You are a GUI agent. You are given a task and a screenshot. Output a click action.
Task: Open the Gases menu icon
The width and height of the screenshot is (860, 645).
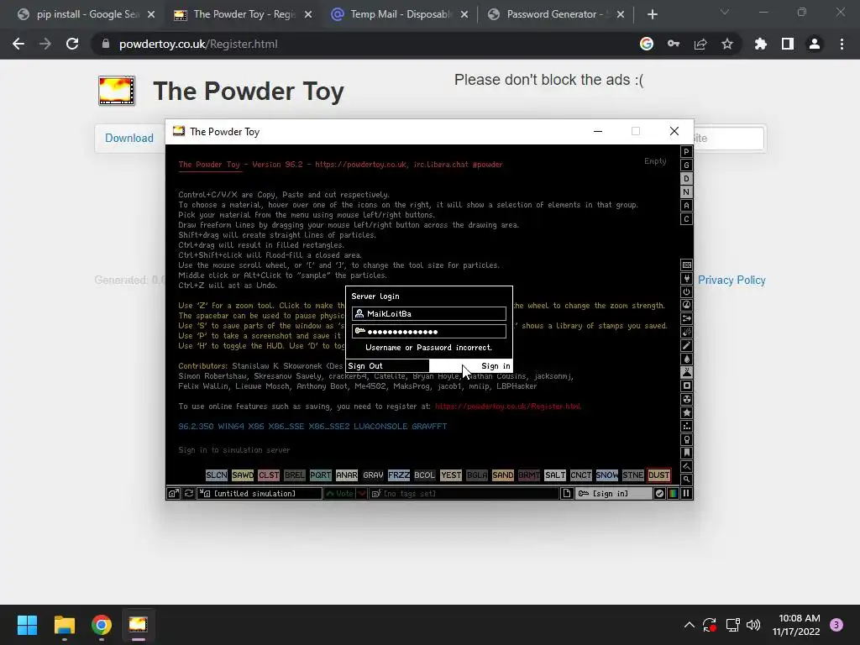point(686,345)
